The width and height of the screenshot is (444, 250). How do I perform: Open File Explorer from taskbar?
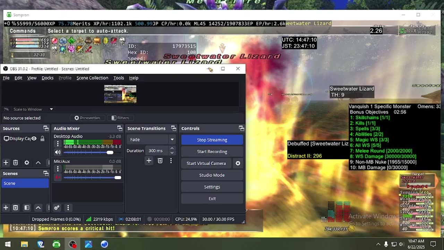tap(24, 244)
